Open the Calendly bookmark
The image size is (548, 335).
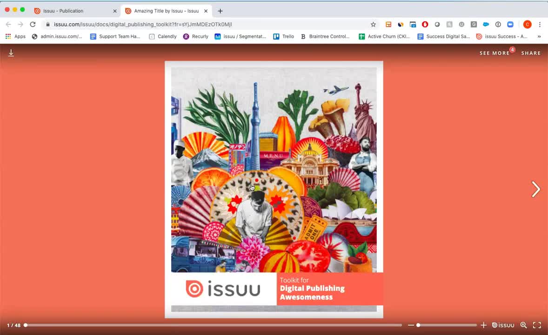click(162, 36)
